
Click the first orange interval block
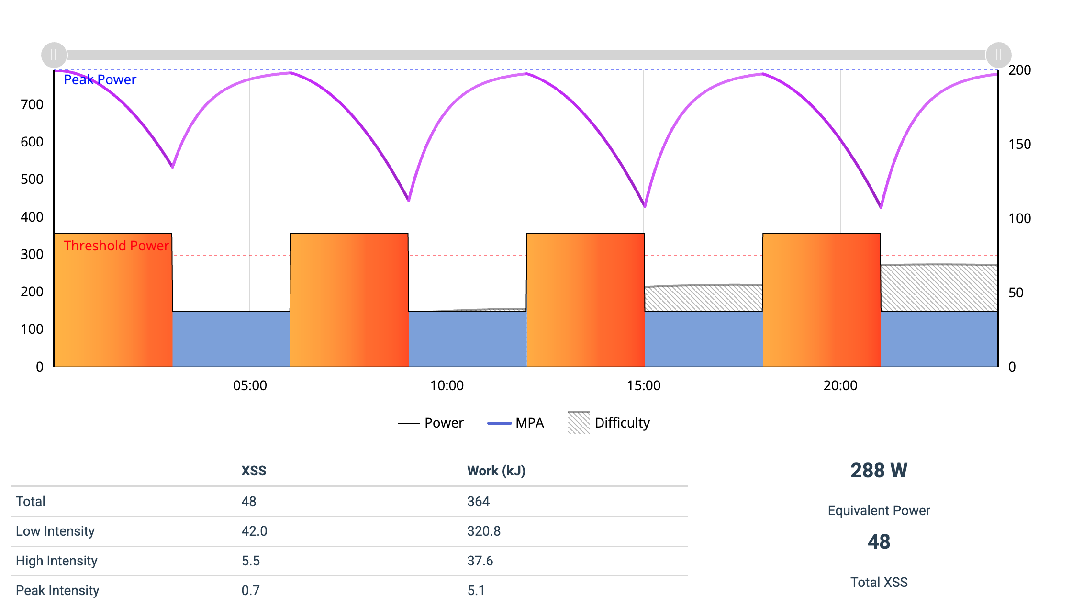click(113, 306)
